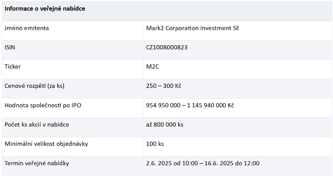Click the valuation '954 950 000 – 1 145 940 000 Kč'
The height and width of the screenshot is (177, 333).
pyautogui.click(x=190, y=105)
